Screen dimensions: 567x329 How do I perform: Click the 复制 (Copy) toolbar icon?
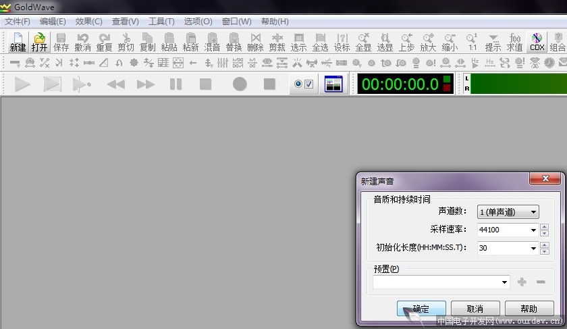(148, 42)
